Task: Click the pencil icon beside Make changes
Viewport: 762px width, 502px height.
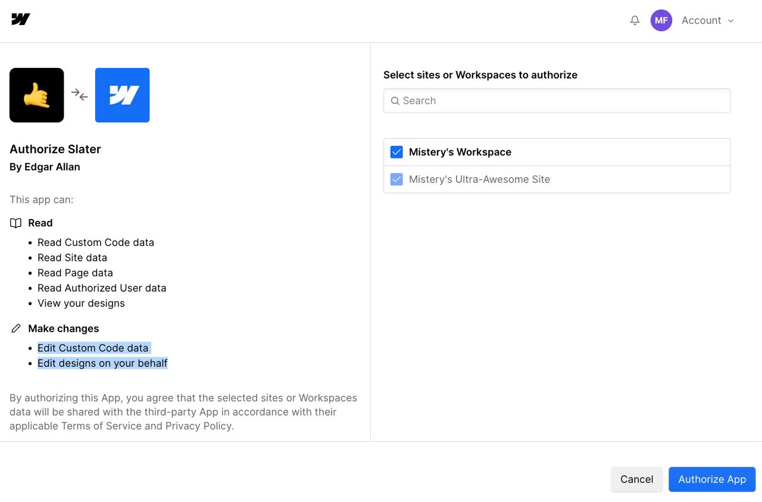Action: [16, 328]
